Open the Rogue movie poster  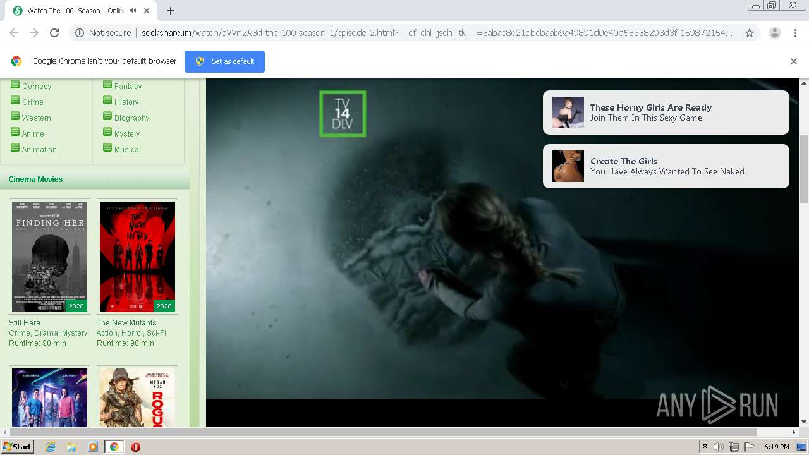pyautogui.click(x=137, y=397)
